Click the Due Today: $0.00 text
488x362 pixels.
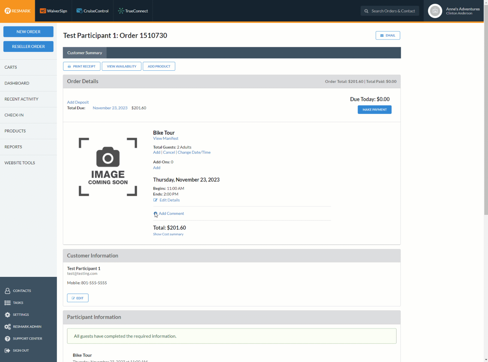tap(370, 99)
